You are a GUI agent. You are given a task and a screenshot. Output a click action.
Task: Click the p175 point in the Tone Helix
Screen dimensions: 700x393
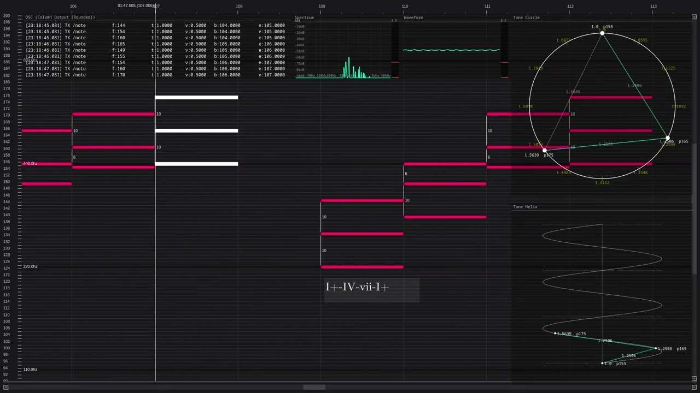pyautogui.click(x=556, y=334)
